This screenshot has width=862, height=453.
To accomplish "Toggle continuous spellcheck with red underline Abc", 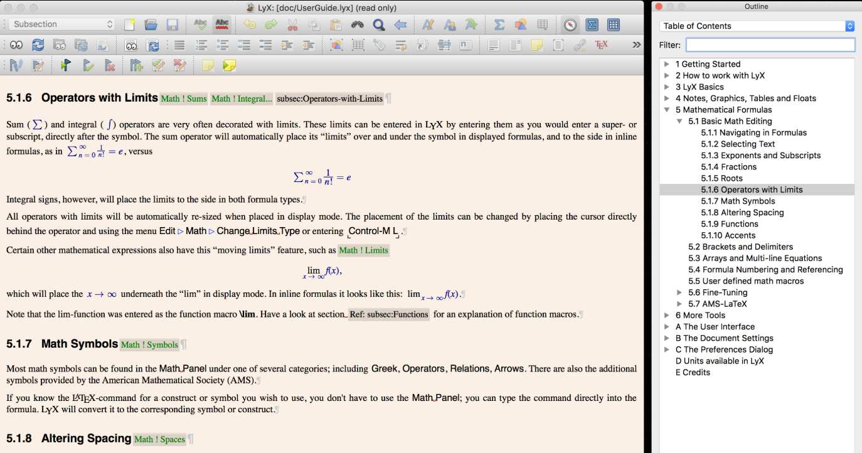I will [221, 24].
